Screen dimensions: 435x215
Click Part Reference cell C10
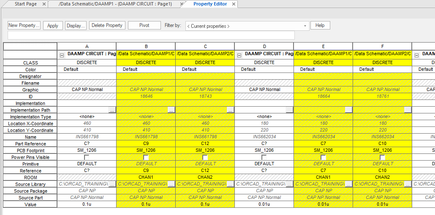tap(382, 143)
